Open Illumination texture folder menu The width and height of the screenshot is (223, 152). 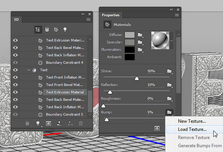[x=140, y=50]
